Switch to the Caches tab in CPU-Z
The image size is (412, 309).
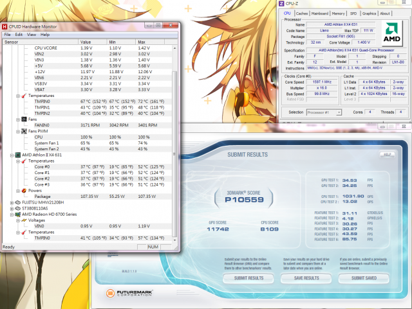click(302, 13)
